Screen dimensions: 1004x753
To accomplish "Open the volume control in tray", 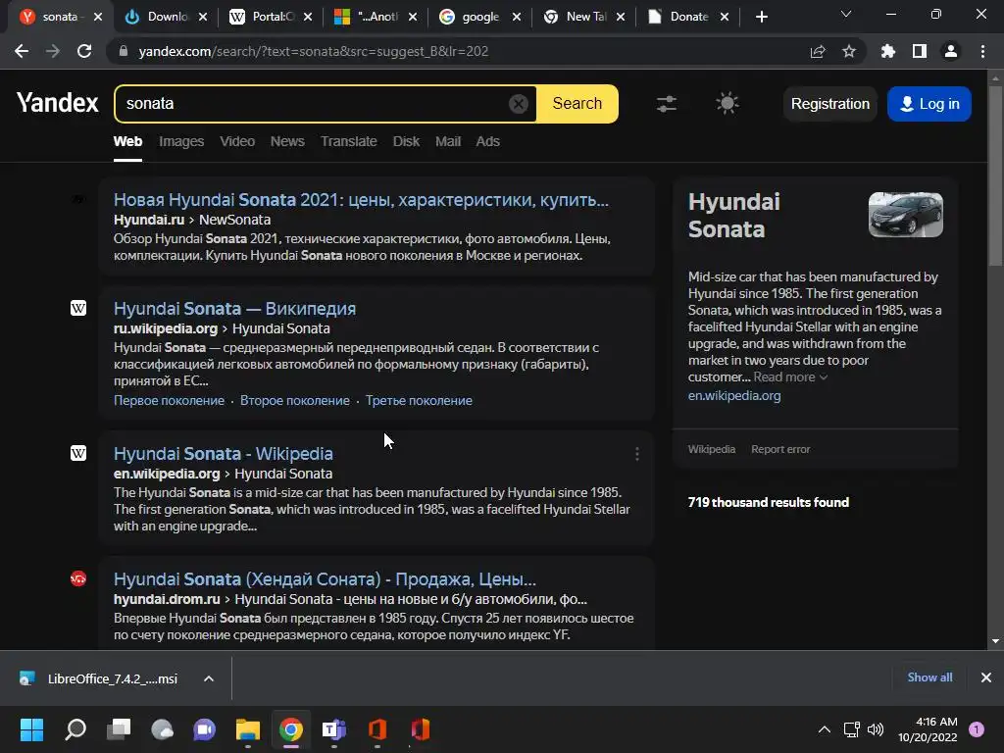I will pyautogui.click(x=876, y=729).
